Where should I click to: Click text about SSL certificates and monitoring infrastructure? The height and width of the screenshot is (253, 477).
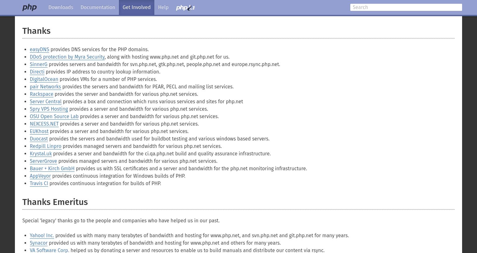pyautogui.click(x=191, y=169)
